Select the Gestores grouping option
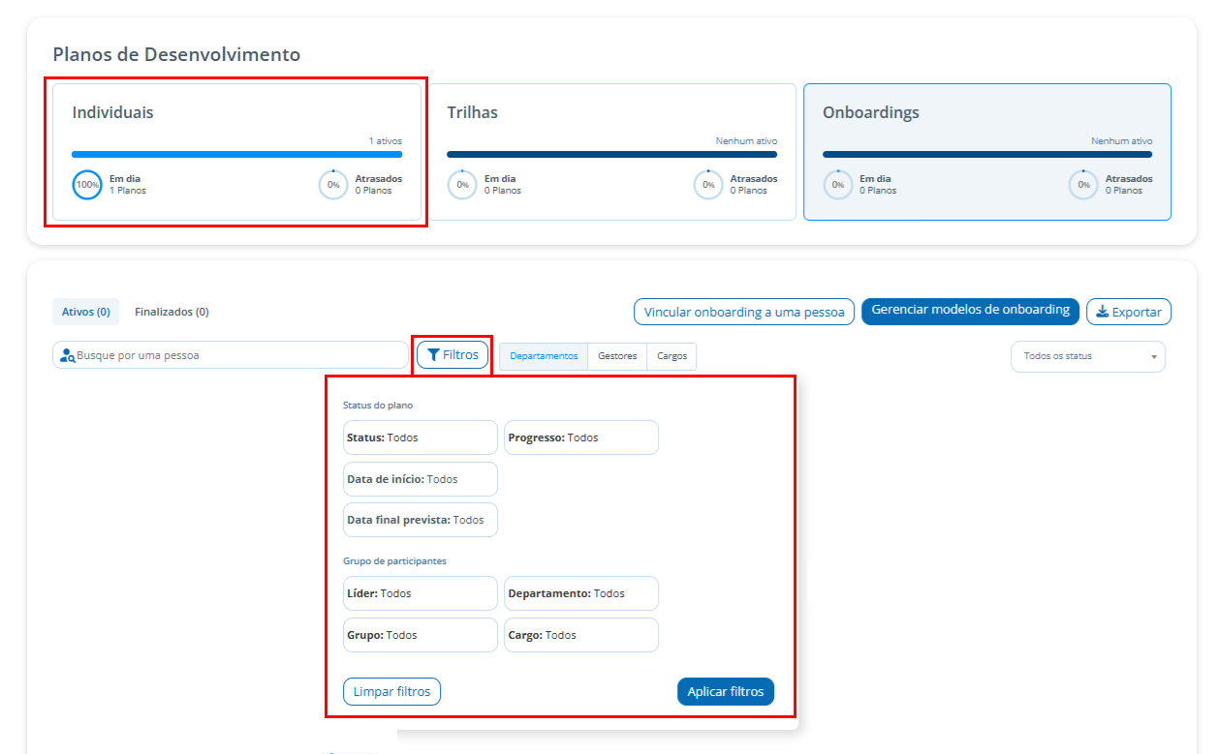 pyautogui.click(x=617, y=356)
